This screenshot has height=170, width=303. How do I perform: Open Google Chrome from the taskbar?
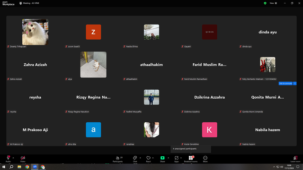(x=27, y=167)
